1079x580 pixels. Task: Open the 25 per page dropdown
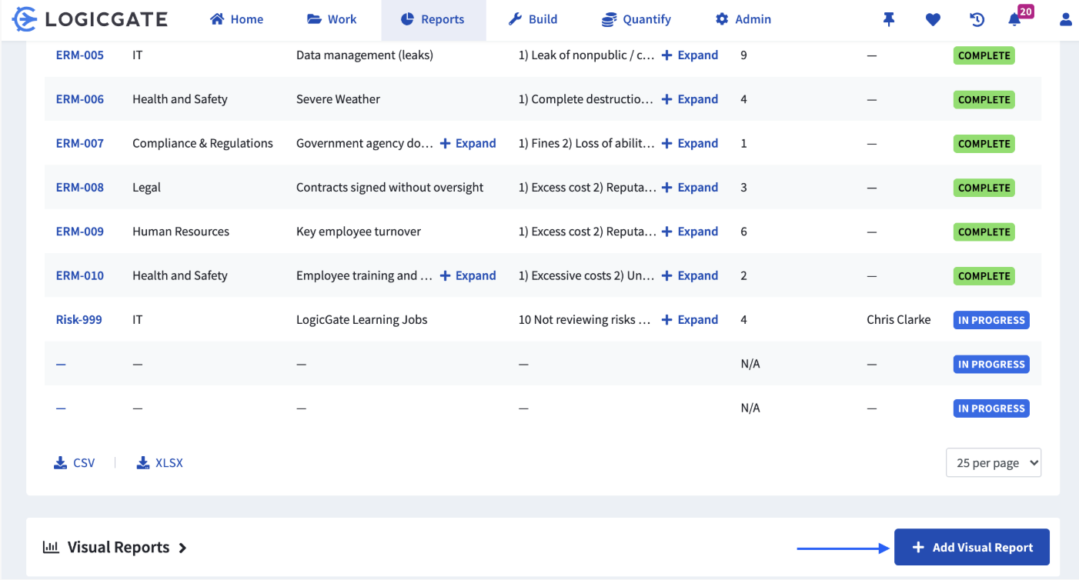[993, 463]
